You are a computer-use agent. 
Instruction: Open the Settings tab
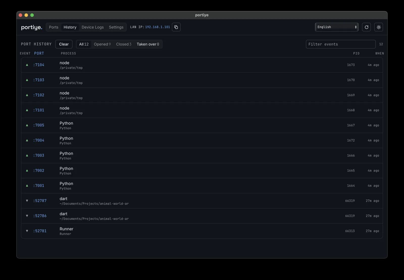[116, 27]
